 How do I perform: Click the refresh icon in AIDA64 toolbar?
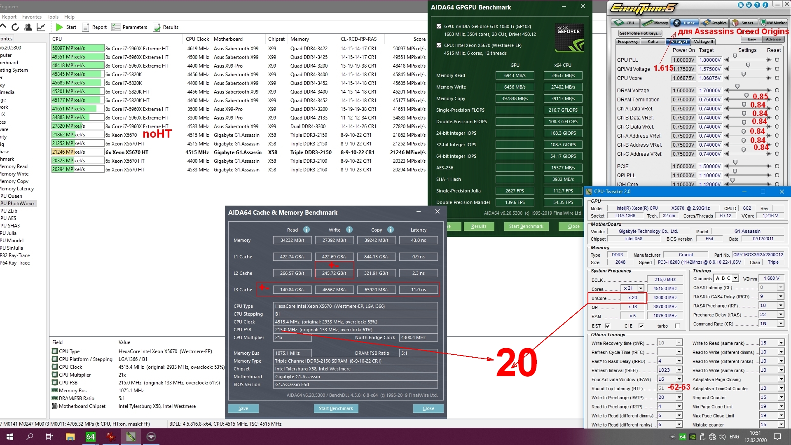pyautogui.click(x=15, y=27)
